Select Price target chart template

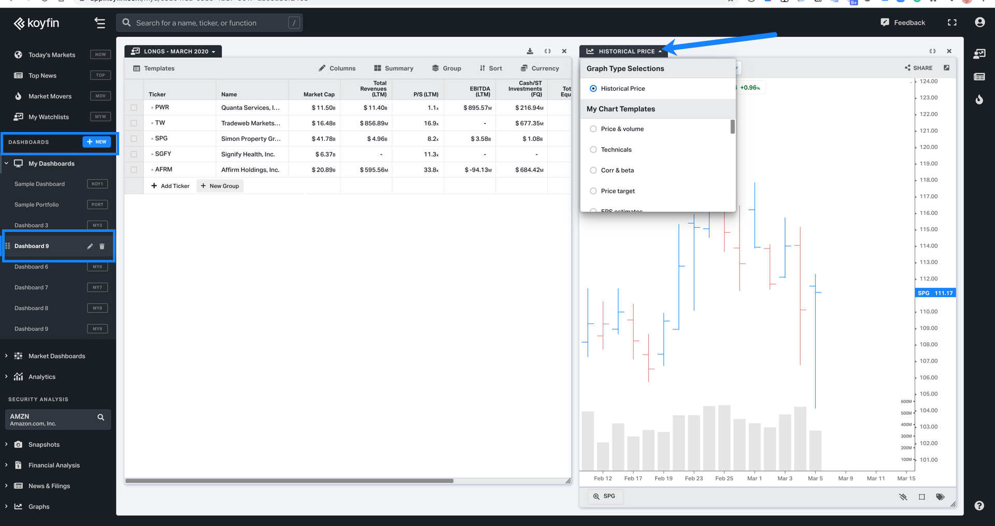tap(593, 191)
